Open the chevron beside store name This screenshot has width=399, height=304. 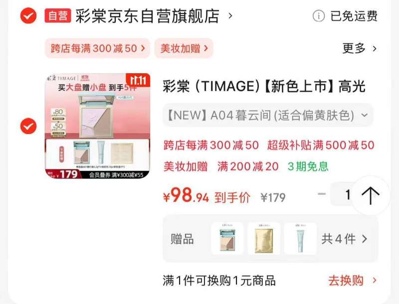[230, 16]
